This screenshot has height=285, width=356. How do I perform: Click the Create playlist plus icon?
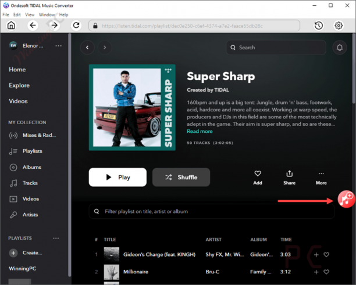click(x=13, y=253)
